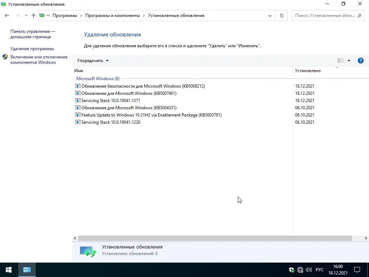
Task: Click the horizontal scrollbar thumb
Action: coord(215,238)
